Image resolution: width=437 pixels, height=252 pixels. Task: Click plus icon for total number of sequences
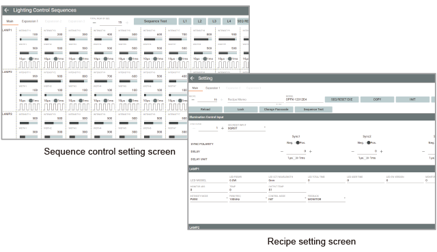[127, 22]
